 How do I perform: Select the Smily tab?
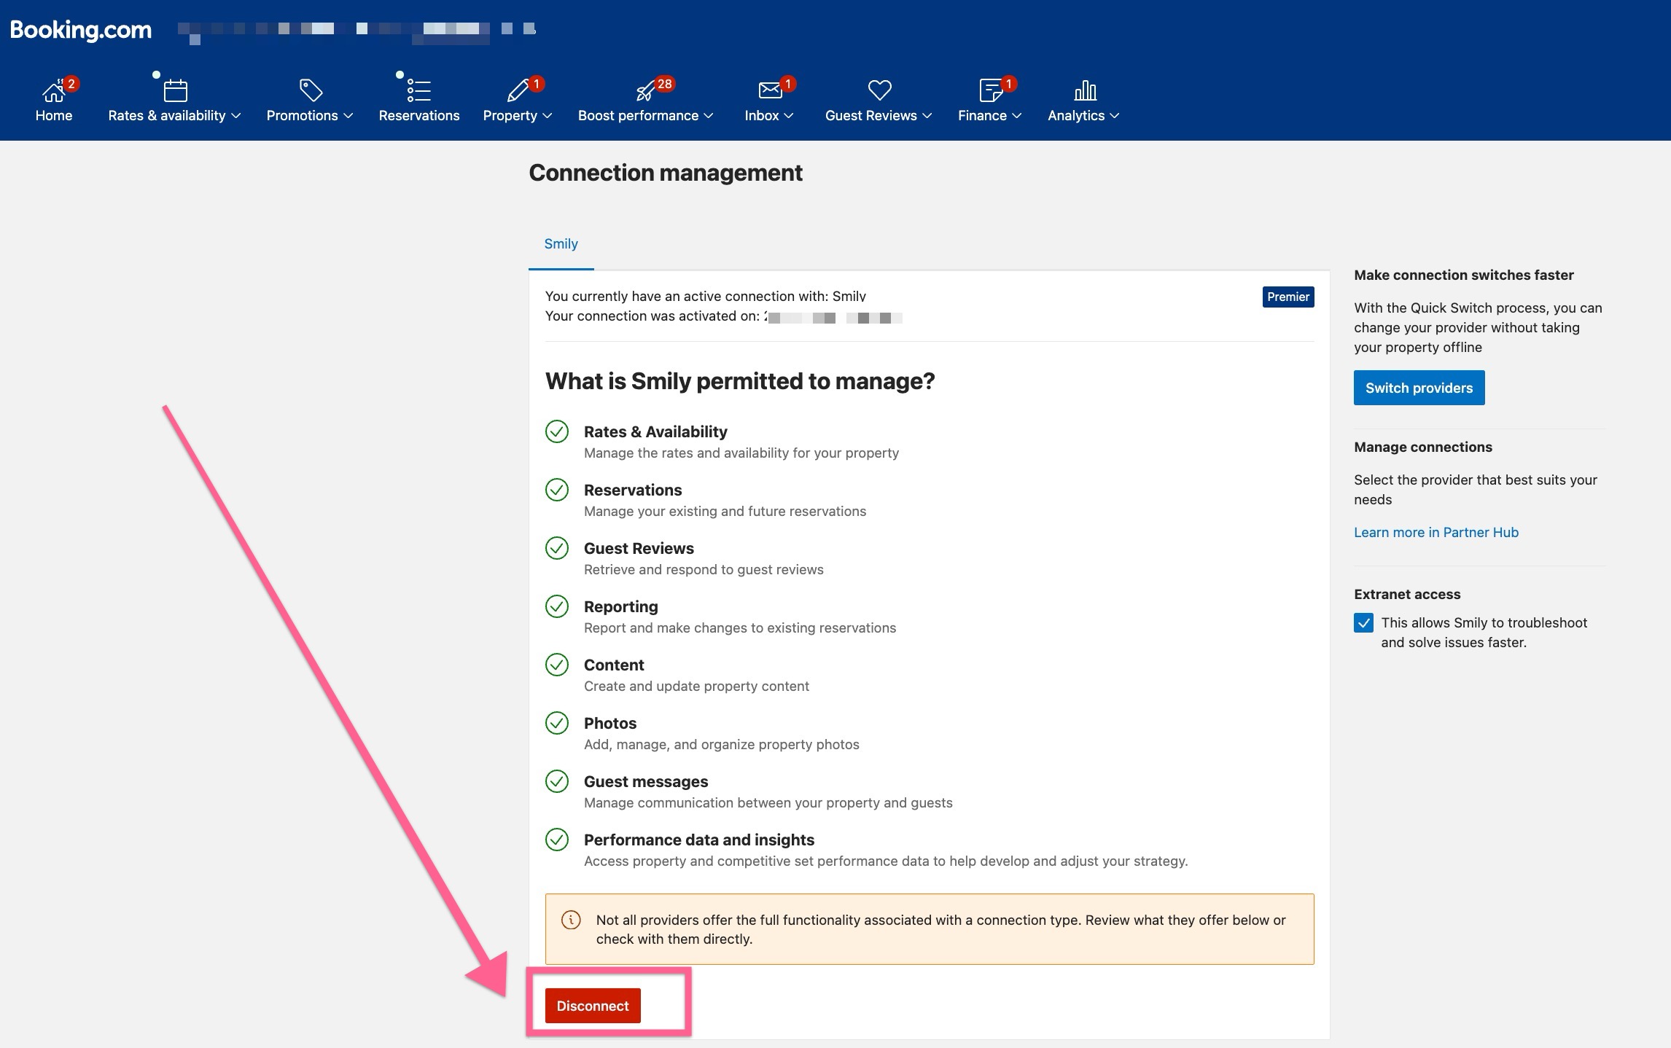pos(561,244)
